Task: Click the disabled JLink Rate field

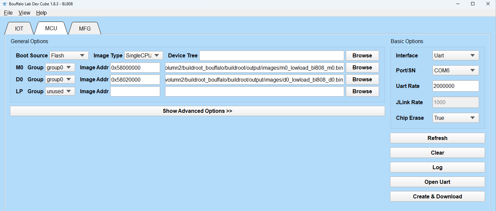Action: [455, 102]
